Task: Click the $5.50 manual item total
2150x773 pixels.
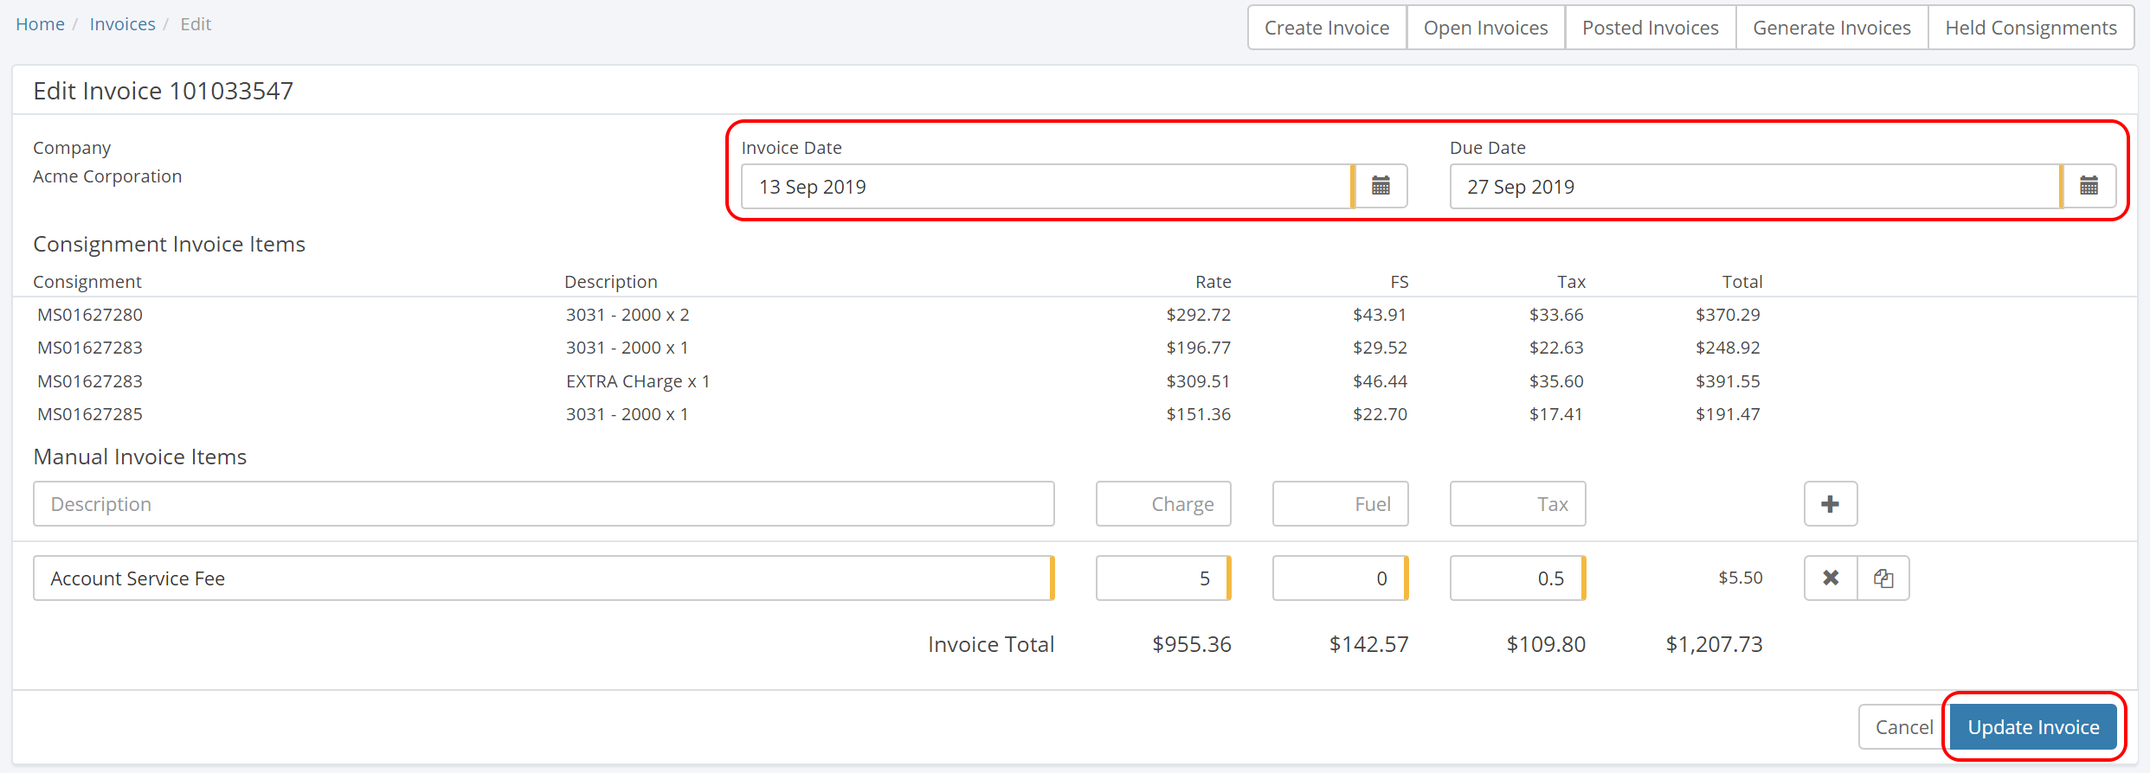Action: point(1740,578)
